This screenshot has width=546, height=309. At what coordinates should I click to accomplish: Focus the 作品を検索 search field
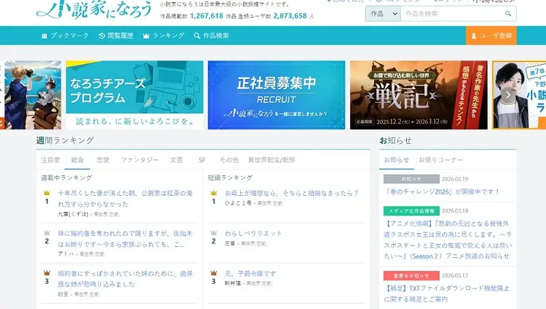(x=452, y=14)
